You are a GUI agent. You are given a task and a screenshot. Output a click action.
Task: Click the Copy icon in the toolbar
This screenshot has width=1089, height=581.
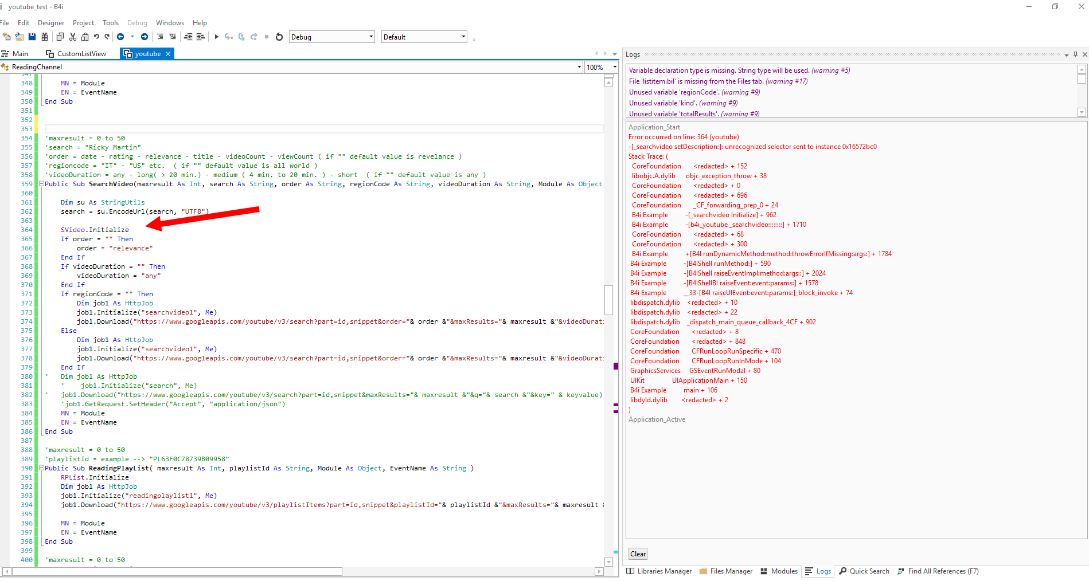click(60, 37)
